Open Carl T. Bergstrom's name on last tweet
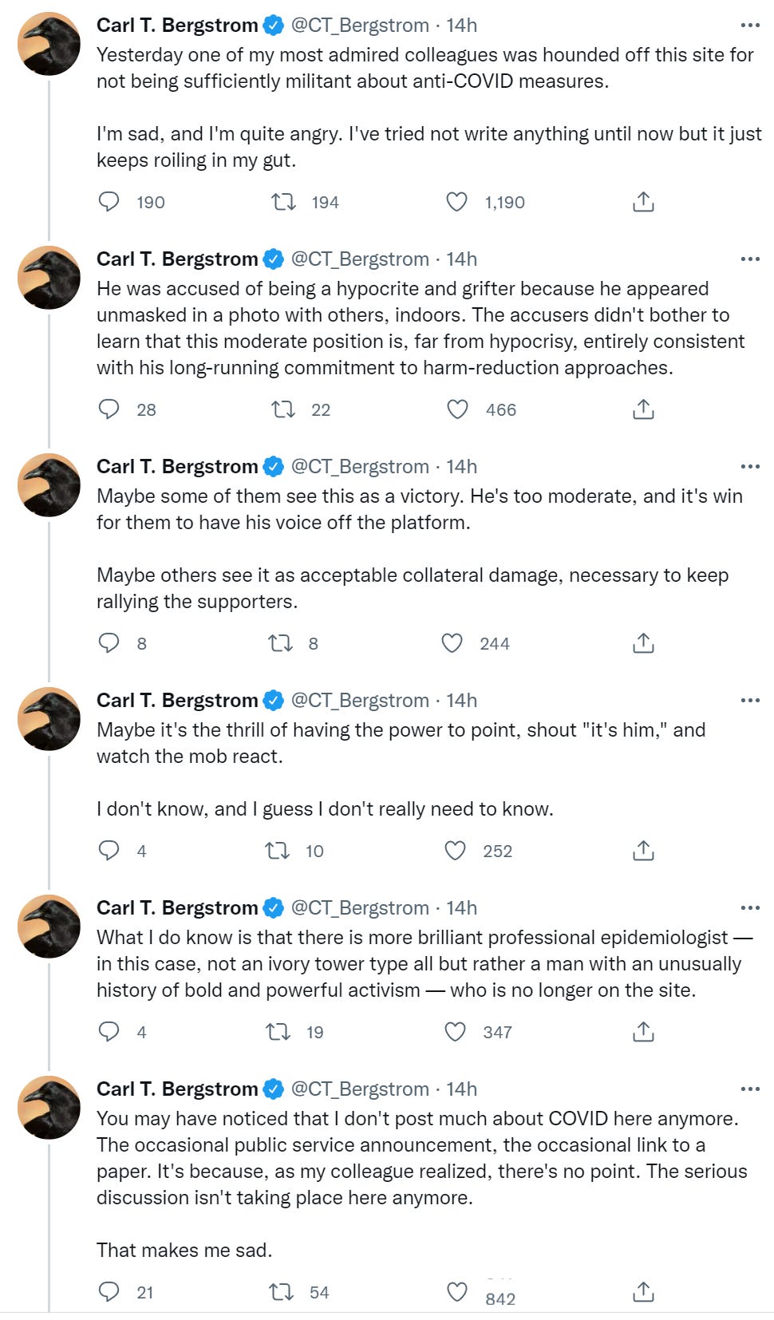Screen dimensions: 774x1320 [177, 1089]
